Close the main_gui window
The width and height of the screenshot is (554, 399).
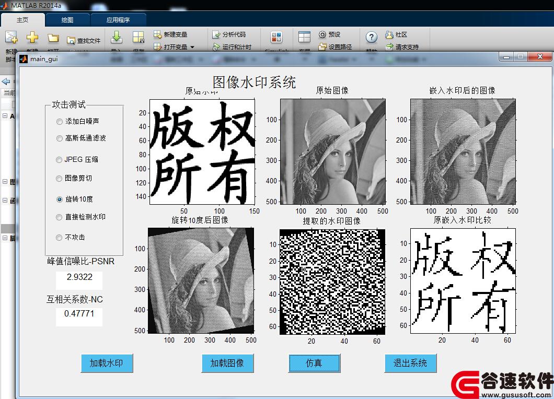coord(539,56)
